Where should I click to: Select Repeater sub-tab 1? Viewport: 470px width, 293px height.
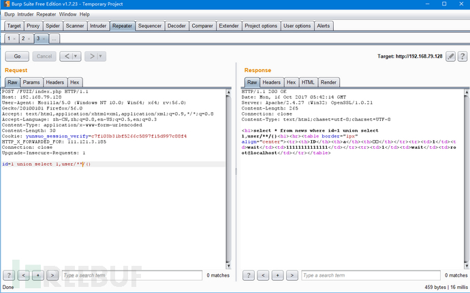pyautogui.click(x=9, y=38)
